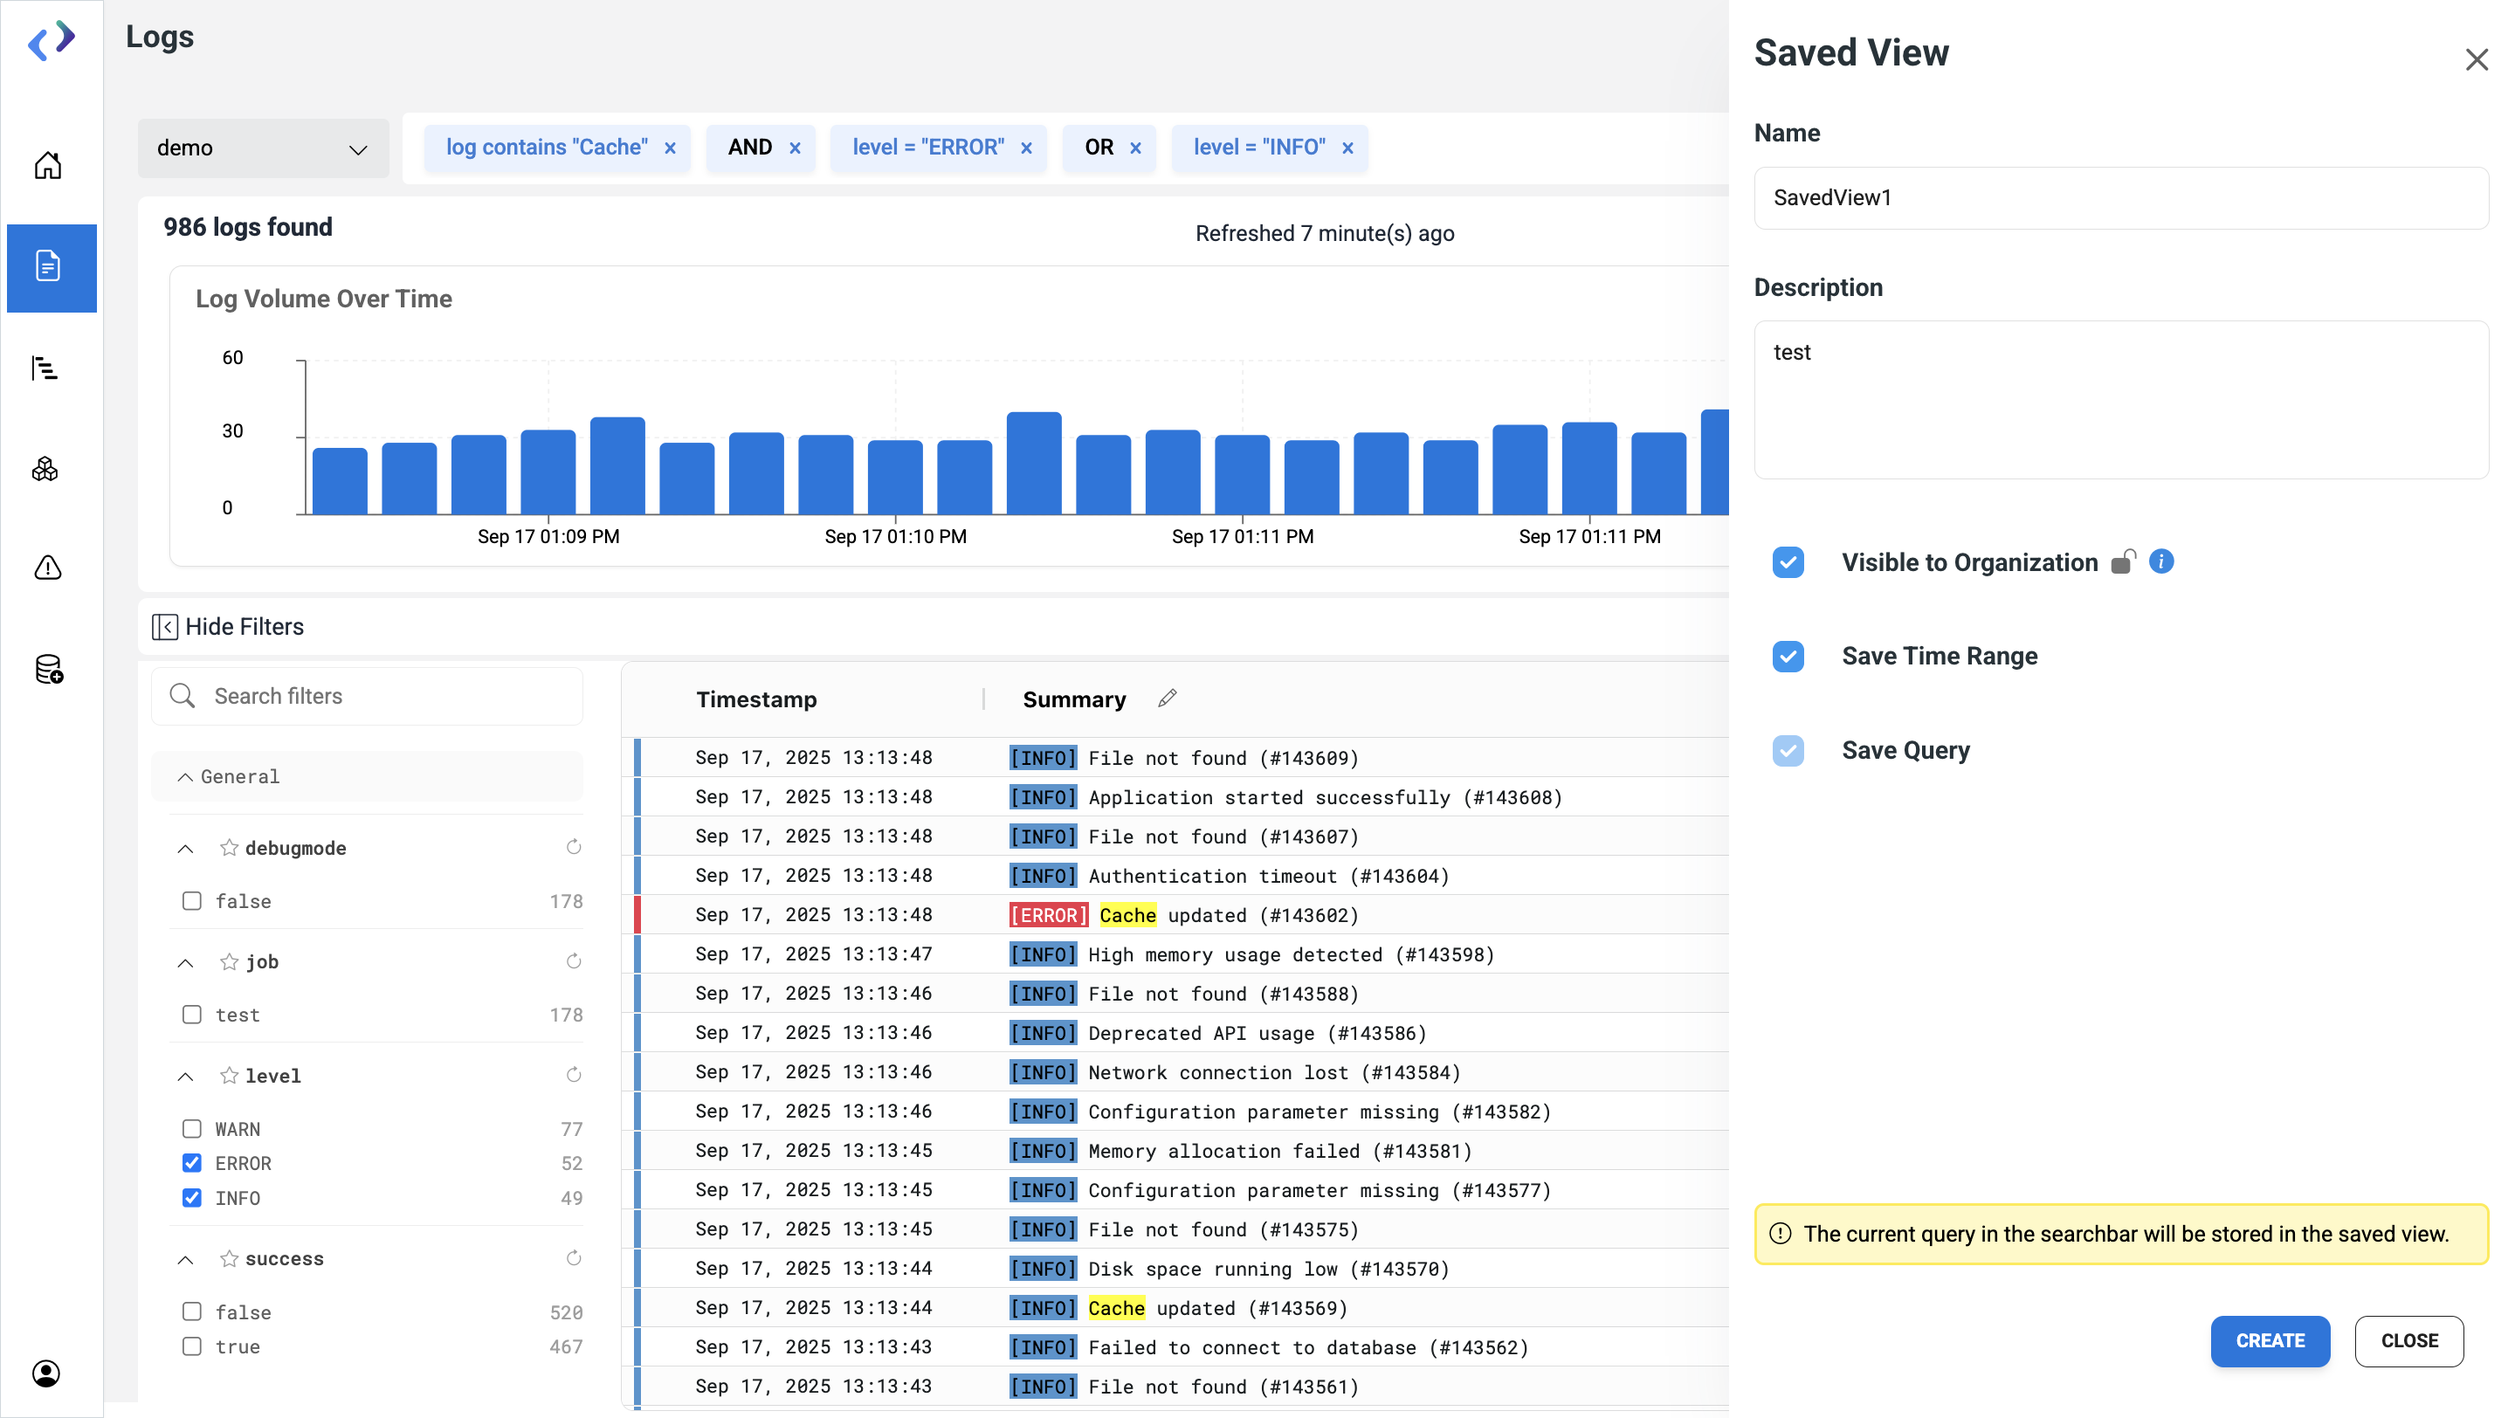Viewport: 2515px width, 1418px height.
Task: Click the CREATE button
Action: pyautogui.click(x=2269, y=1341)
